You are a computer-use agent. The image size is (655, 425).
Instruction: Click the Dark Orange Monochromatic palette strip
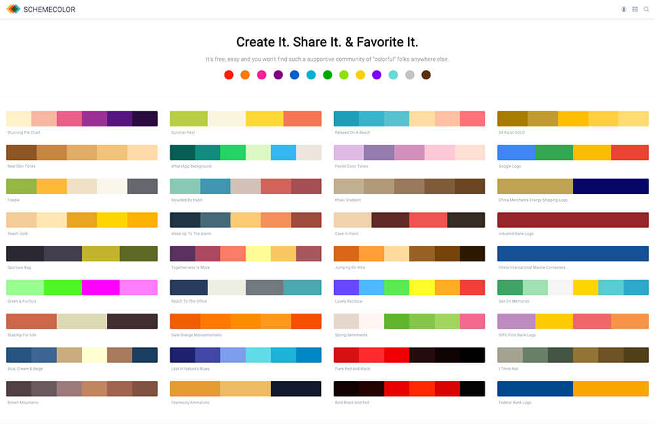point(246,322)
